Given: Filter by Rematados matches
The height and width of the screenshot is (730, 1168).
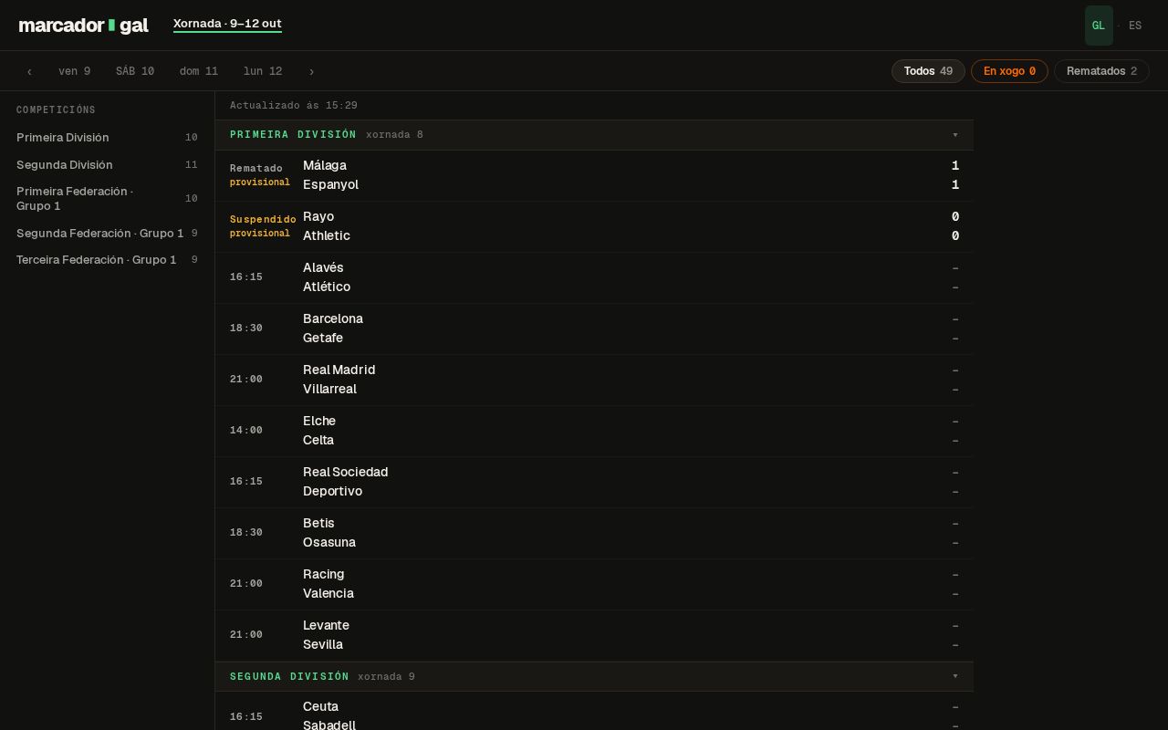Looking at the screenshot, I should tap(1101, 71).
